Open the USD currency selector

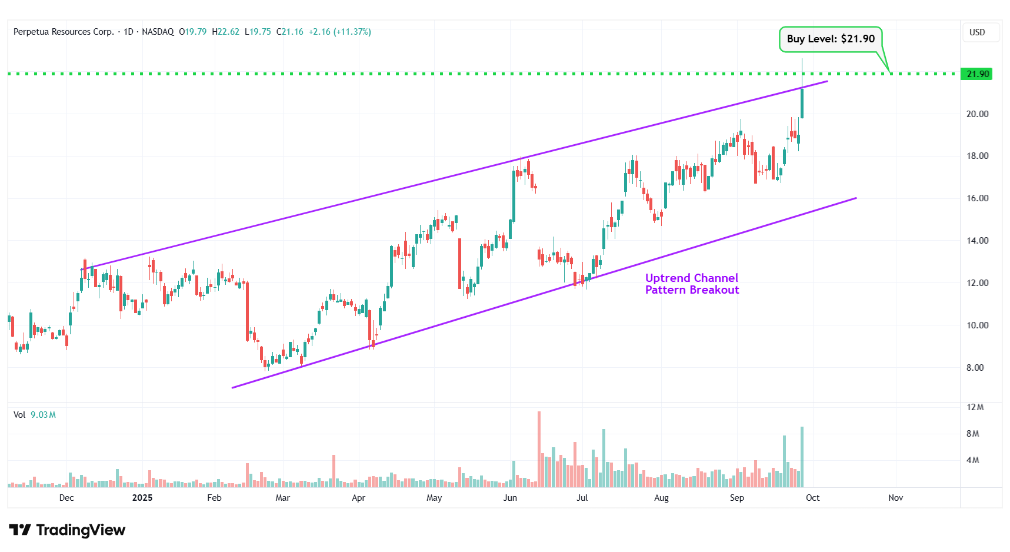pyautogui.click(x=977, y=32)
